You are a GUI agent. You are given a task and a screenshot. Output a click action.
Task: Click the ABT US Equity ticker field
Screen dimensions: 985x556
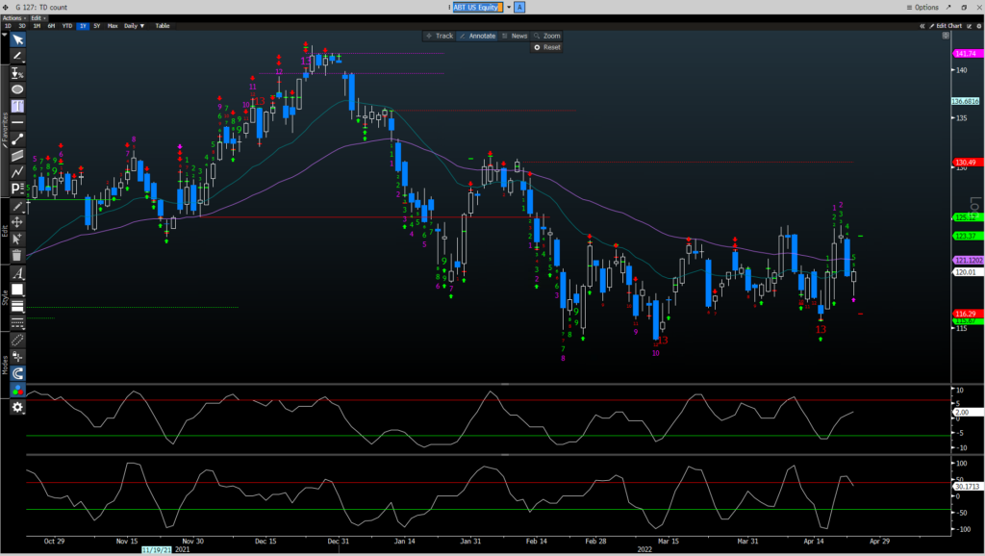point(478,7)
